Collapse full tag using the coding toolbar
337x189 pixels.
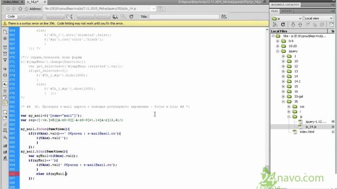pos(5,47)
